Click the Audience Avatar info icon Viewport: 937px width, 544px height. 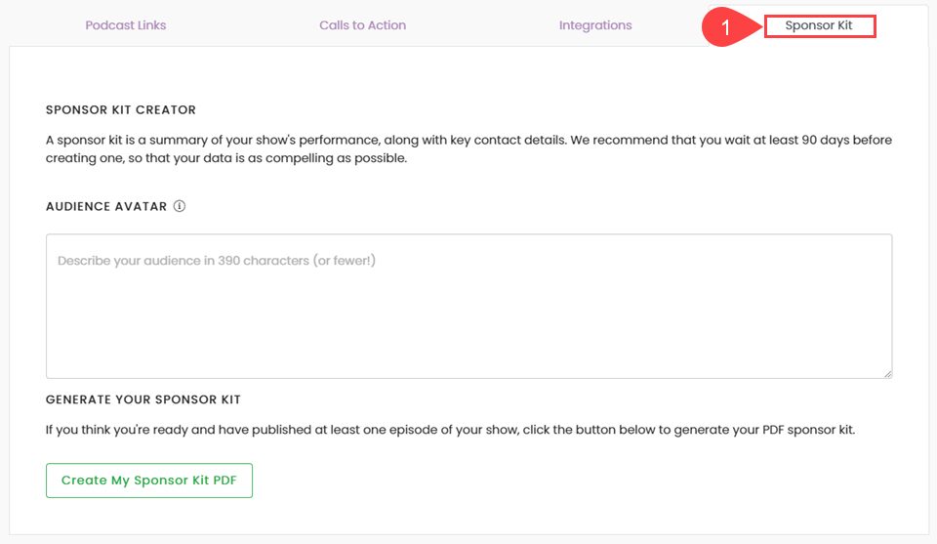pos(180,206)
